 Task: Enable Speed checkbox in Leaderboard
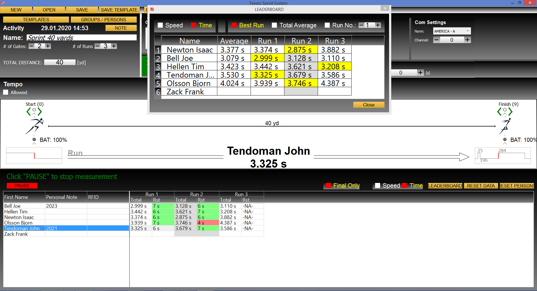(160, 25)
